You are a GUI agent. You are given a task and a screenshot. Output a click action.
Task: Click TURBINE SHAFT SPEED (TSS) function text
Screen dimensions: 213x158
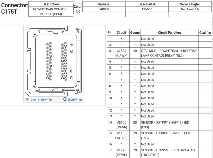[x=165, y=136]
